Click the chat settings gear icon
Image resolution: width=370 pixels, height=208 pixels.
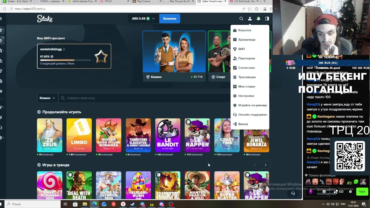(x=350, y=192)
